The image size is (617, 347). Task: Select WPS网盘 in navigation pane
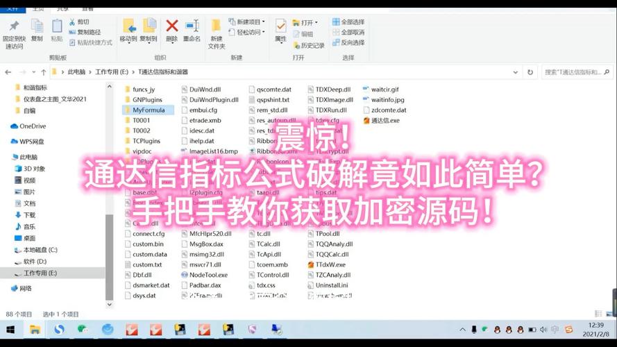27,142
